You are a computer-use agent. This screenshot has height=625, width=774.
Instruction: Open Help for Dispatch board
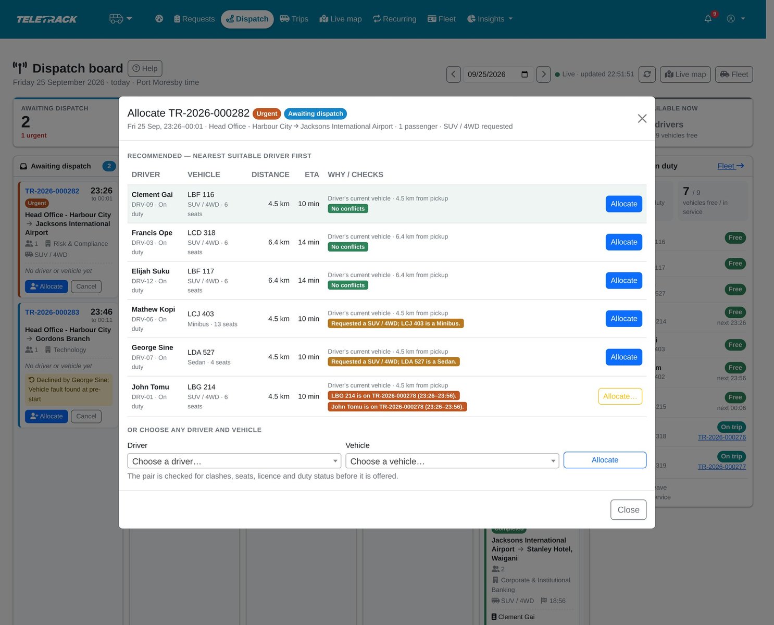tap(145, 68)
